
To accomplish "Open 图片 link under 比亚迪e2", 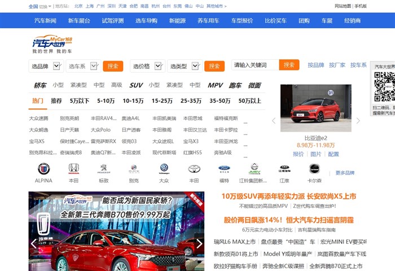I will point(316,154).
